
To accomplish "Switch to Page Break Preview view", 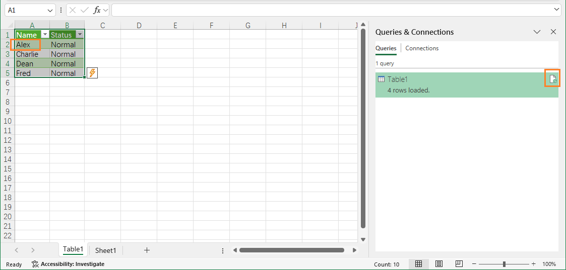I will (459, 264).
